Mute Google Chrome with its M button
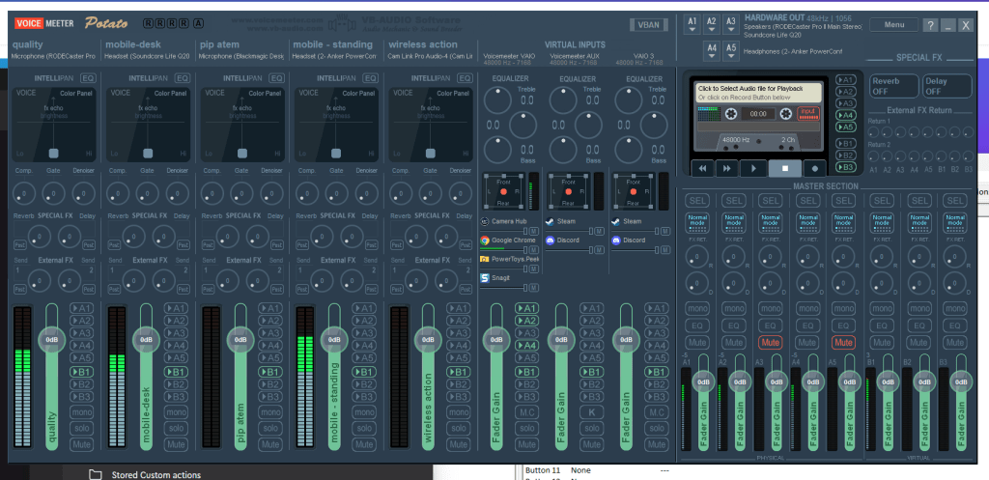This screenshot has height=480, width=989. coord(533,250)
